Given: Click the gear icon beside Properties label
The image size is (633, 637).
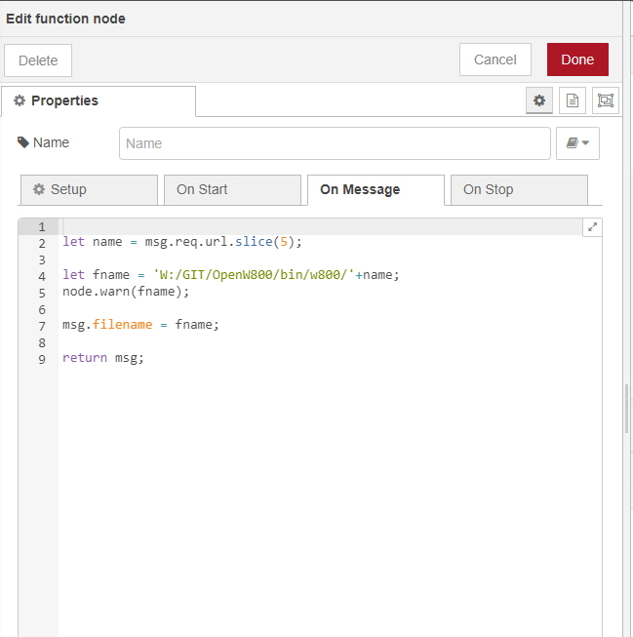Looking at the screenshot, I should [20, 100].
